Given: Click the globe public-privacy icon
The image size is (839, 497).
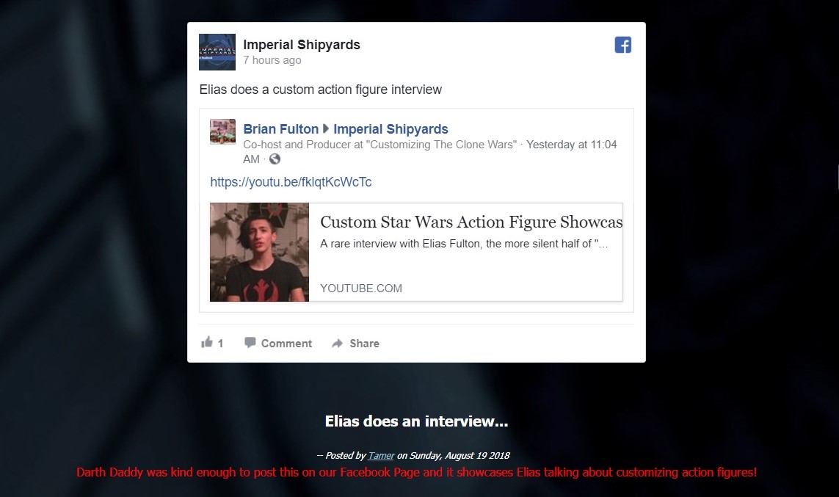Looking at the screenshot, I should point(275,159).
